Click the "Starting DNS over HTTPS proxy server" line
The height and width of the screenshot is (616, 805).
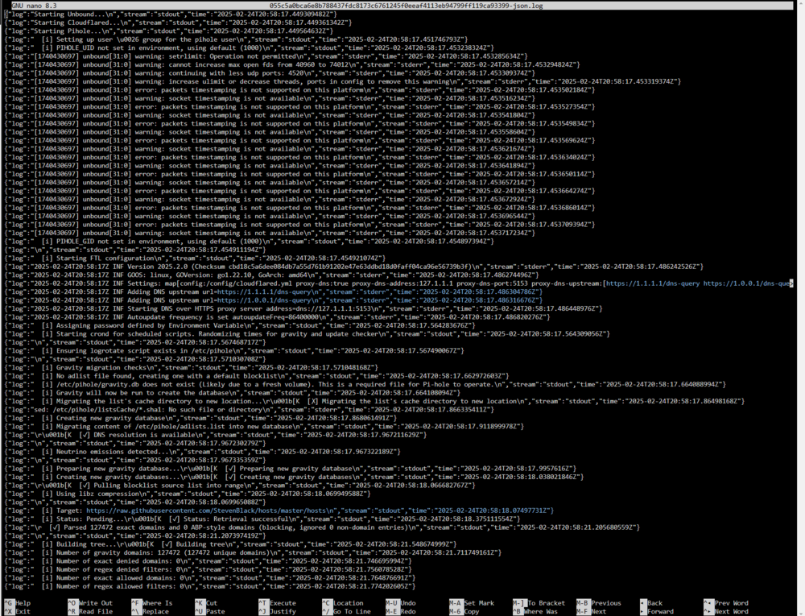(303, 308)
